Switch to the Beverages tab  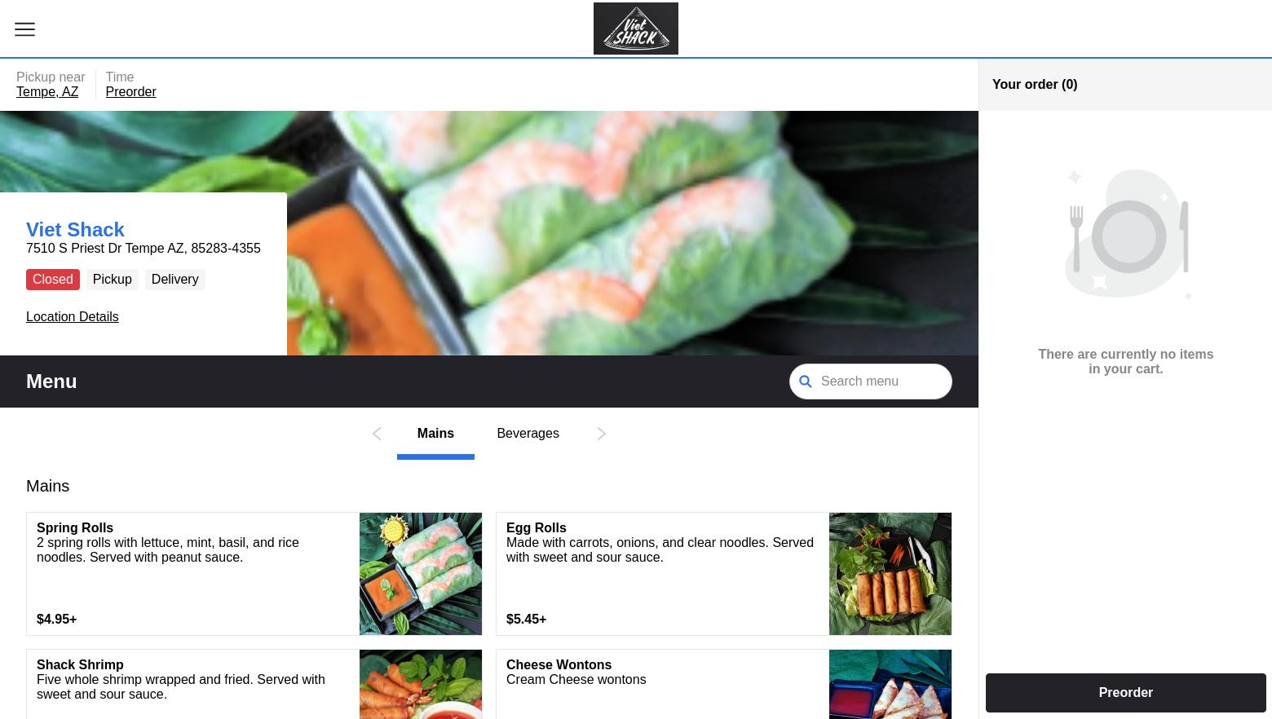(x=528, y=434)
